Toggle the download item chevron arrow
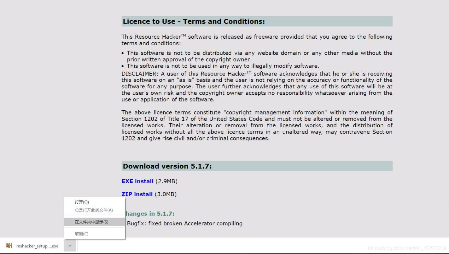Image resolution: width=449 pixels, height=254 pixels. click(x=70, y=246)
